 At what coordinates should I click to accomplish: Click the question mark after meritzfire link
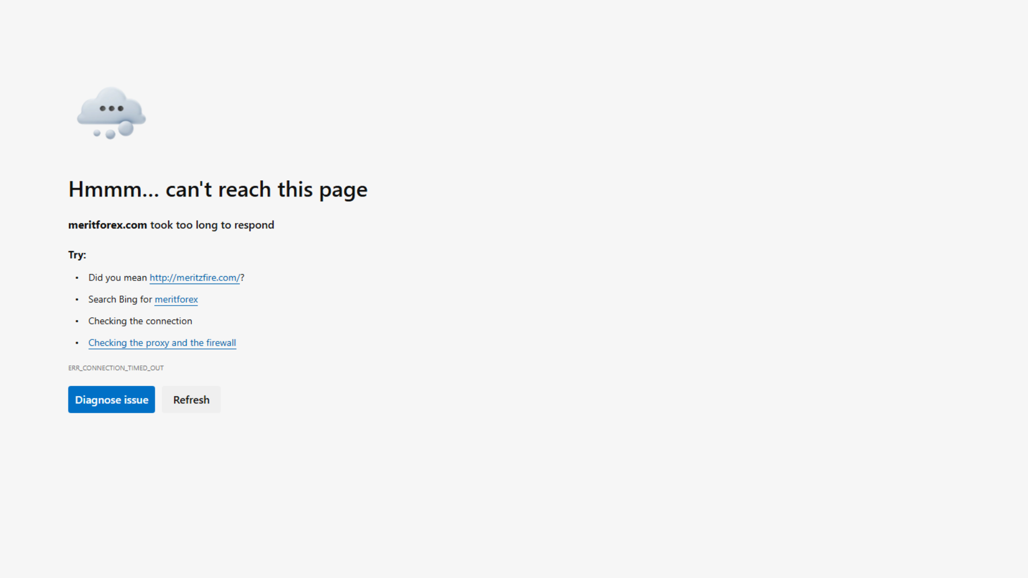[x=243, y=278]
